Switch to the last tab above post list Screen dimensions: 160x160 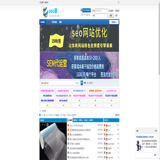(91, 120)
